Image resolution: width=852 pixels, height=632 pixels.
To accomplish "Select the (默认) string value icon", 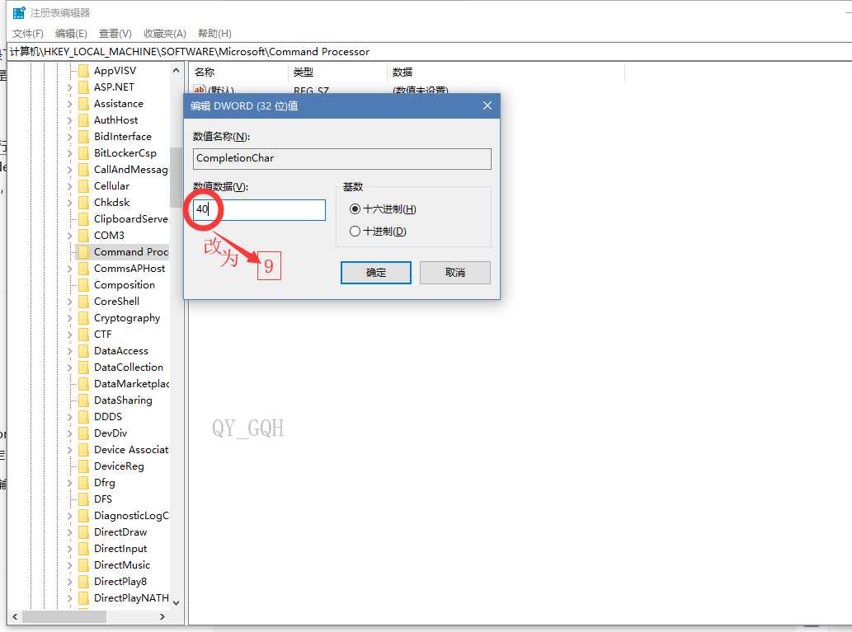I will 200,90.
